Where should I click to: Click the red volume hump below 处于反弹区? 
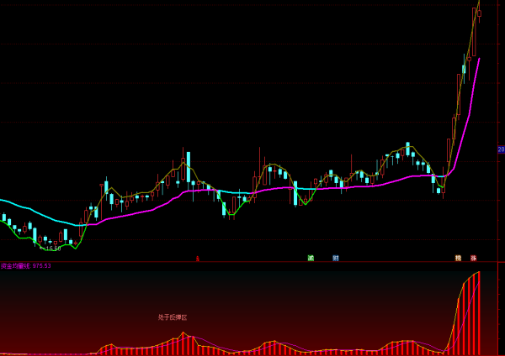pos(182,344)
